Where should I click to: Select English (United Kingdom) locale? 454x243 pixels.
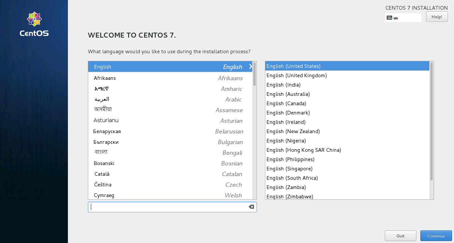tap(296, 76)
